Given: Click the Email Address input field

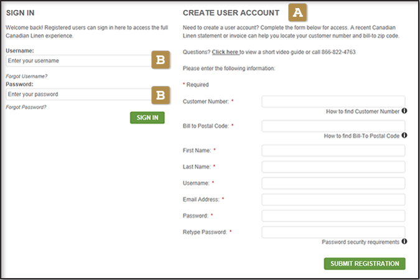Looking at the screenshot, I should [x=334, y=199].
